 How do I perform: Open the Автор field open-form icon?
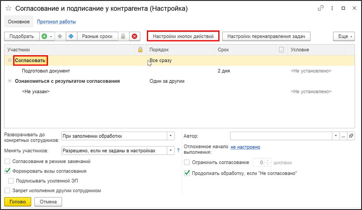point(351,136)
